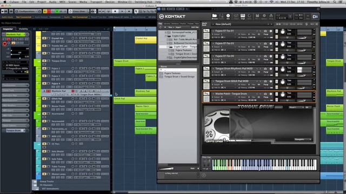Open the Transport menu

[96, 2]
